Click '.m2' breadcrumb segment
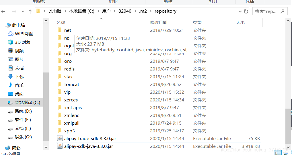The height and width of the screenshot is (155, 292). pyautogui.click(x=143, y=11)
